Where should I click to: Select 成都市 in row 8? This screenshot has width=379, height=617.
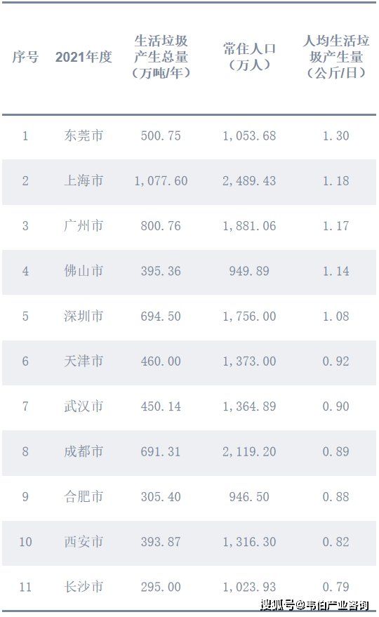84,452
